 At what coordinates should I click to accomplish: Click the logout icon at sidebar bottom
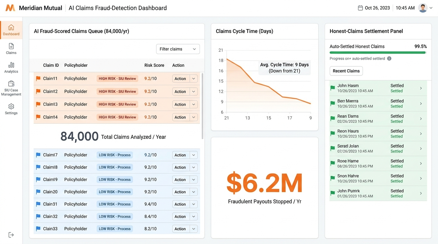11,235
